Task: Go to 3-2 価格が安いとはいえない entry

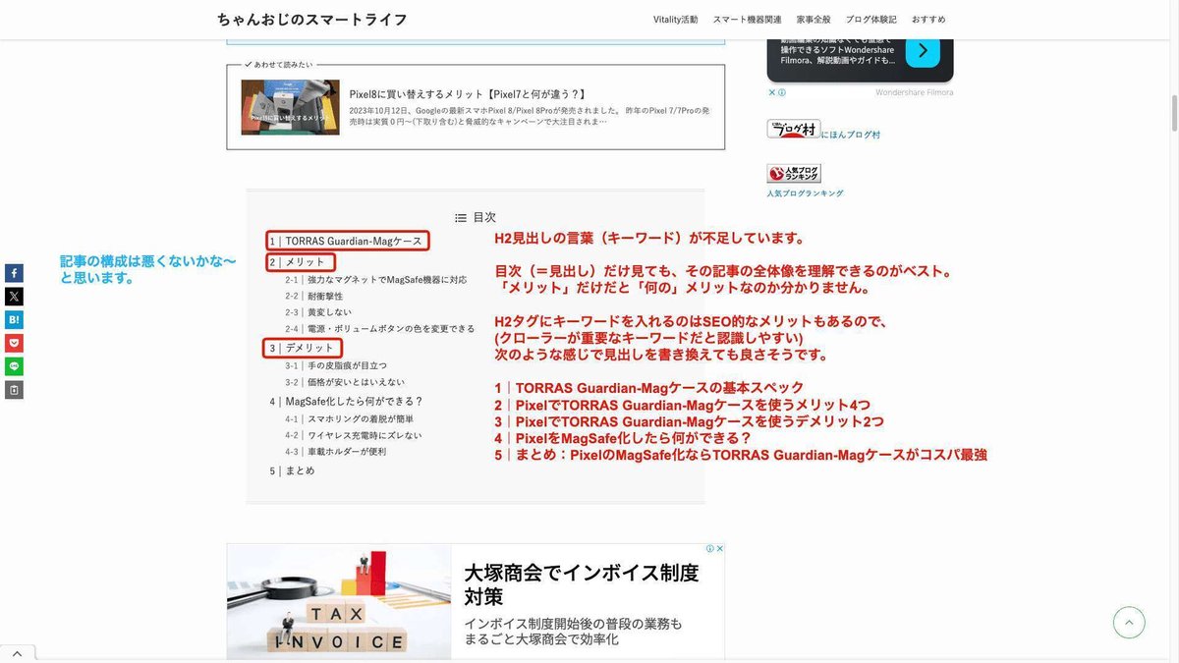Action: [x=345, y=382]
